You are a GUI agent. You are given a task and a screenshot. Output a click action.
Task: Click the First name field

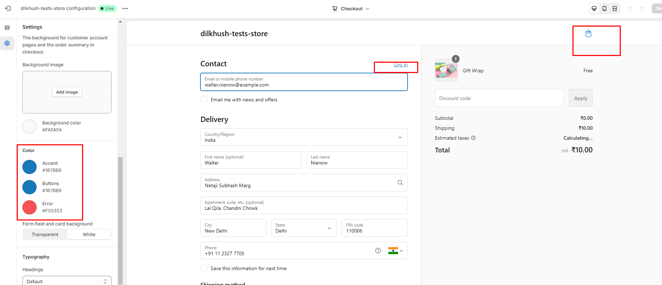(x=251, y=160)
